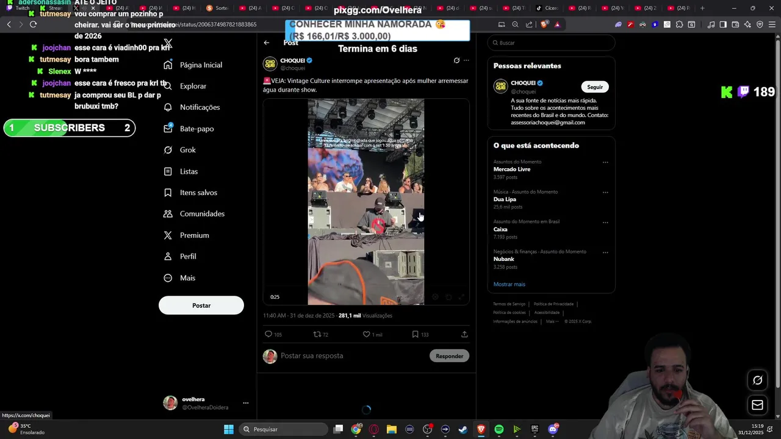The height and width of the screenshot is (439, 781).
Task: Click the Buscar search field
Action: pos(551,43)
